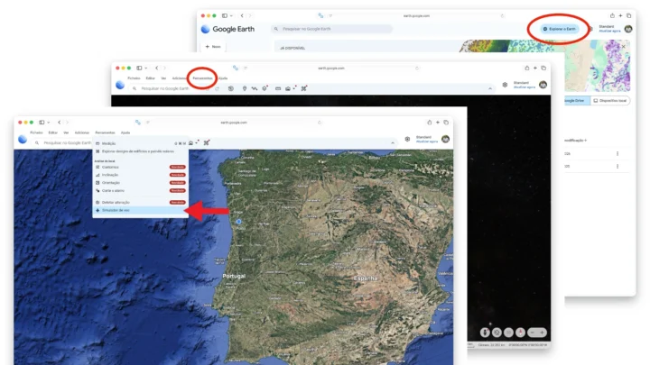The height and width of the screenshot is (365, 650).
Task: Collapse the toolbar chevron in front window
Action: coord(393,142)
